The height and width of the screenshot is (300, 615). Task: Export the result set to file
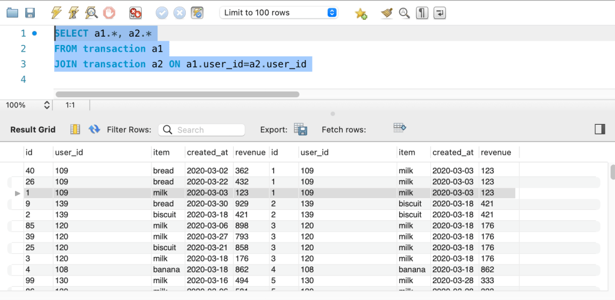coord(300,130)
